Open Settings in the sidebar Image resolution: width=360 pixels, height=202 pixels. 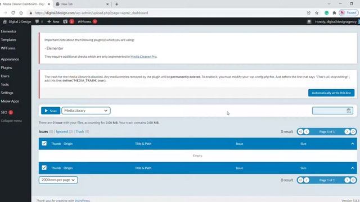click(7, 93)
